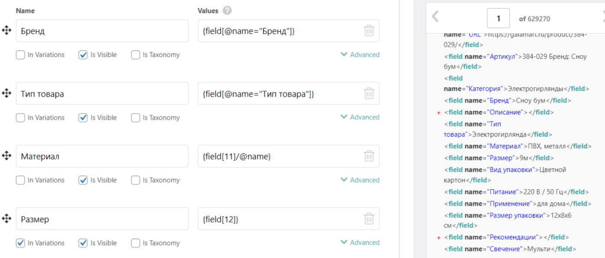Screen dimensions: 605x258
Task: Edit the Тип товара name field
Action: tap(102, 93)
